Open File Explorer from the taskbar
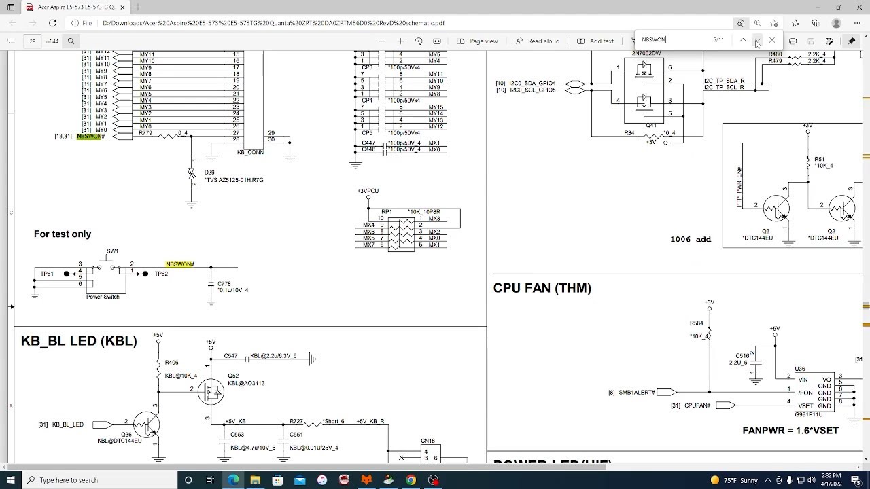Image resolution: width=870 pixels, height=489 pixels. (x=256, y=480)
